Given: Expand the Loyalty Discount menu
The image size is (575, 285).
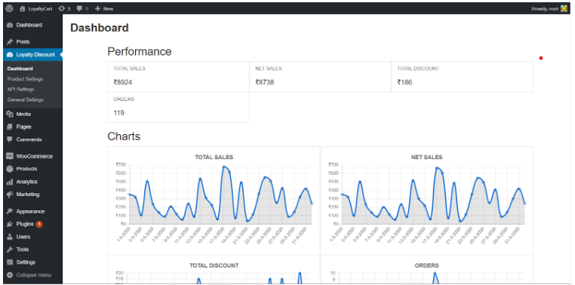Looking at the screenshot, I should pos(32,54).
